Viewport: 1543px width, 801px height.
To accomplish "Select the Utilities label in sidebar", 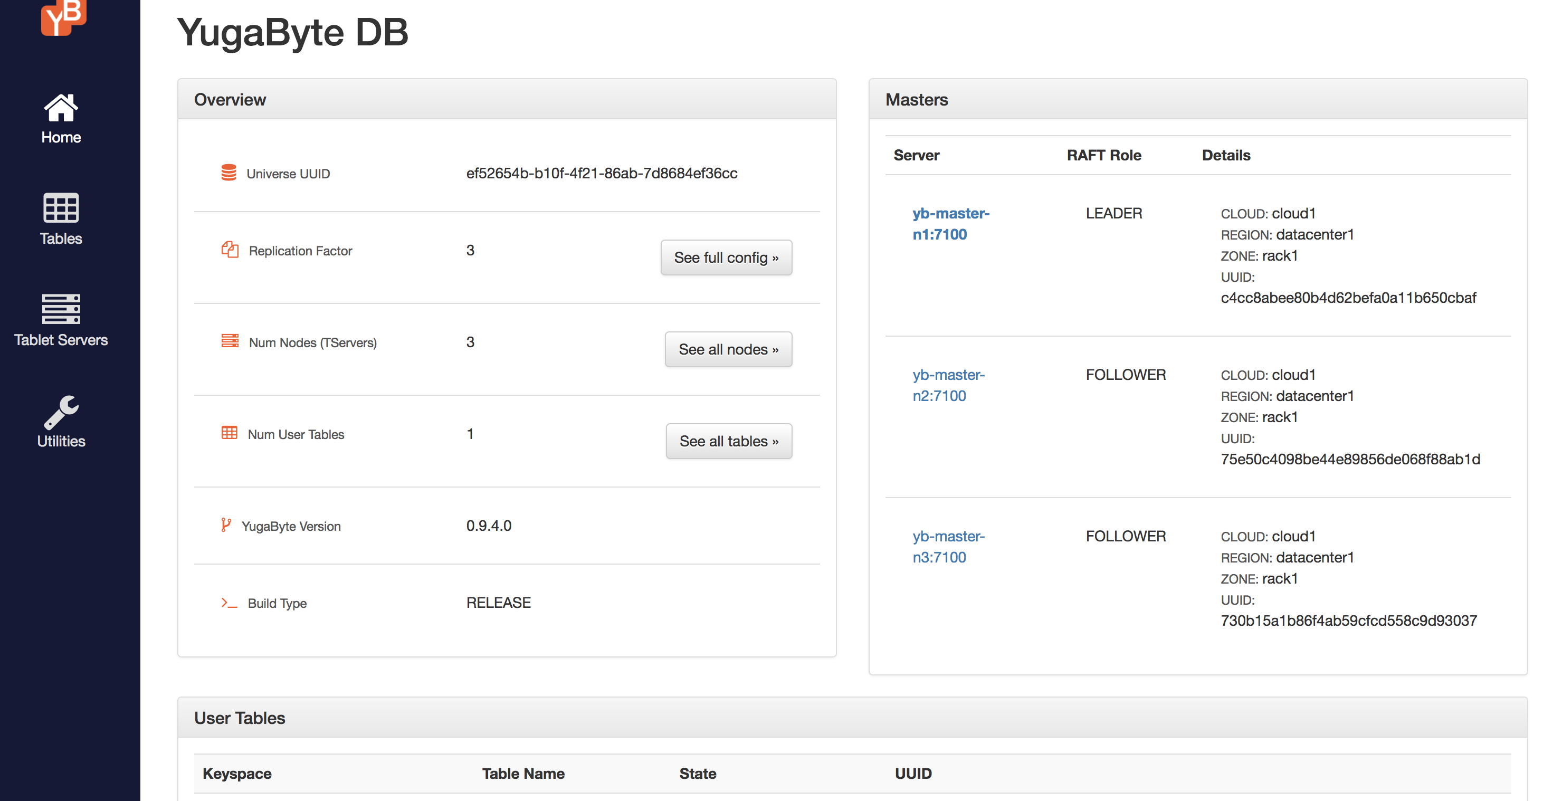I will coord(61,441).
